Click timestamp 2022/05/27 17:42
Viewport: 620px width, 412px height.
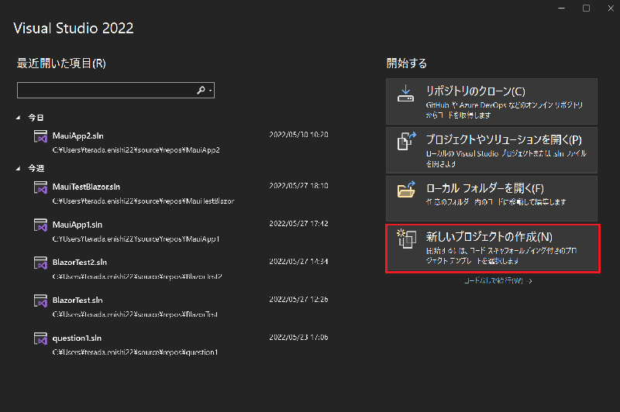(x=298, y=224)
